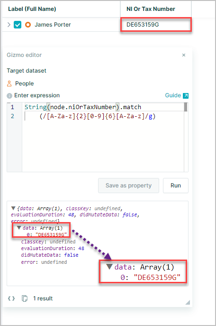Click the curly braces JSON view icon
The height and width of the screenshot is (326, 216).
pyautogui.click(x=11, y=298)
